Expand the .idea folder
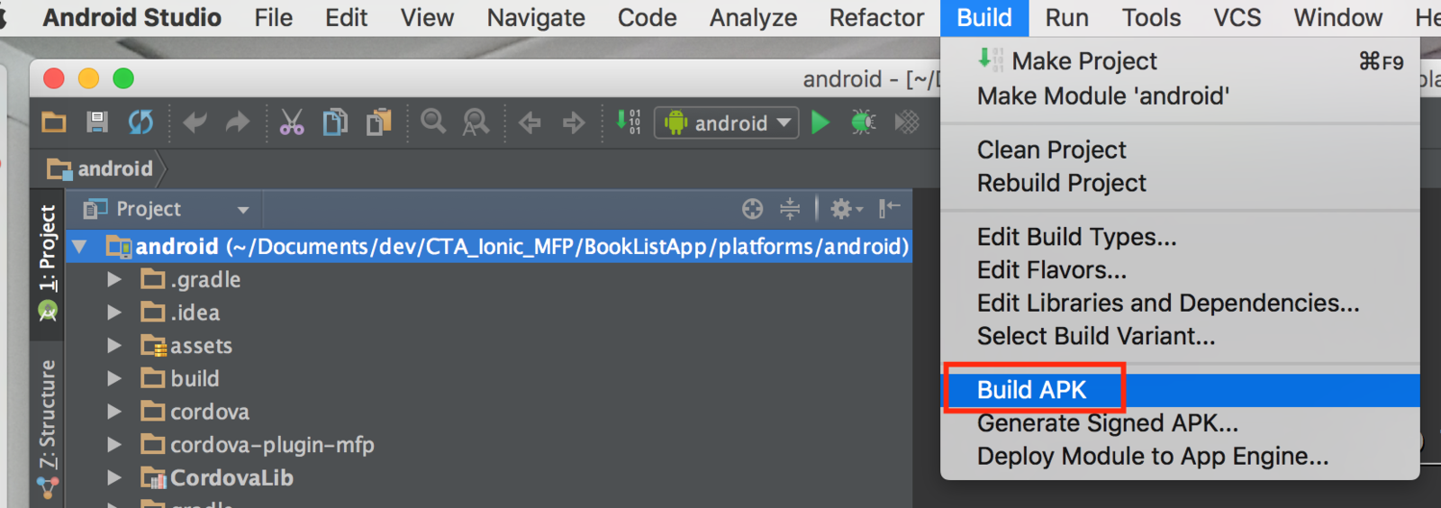Screen dimensions: 1441x508 coord(114,313)
